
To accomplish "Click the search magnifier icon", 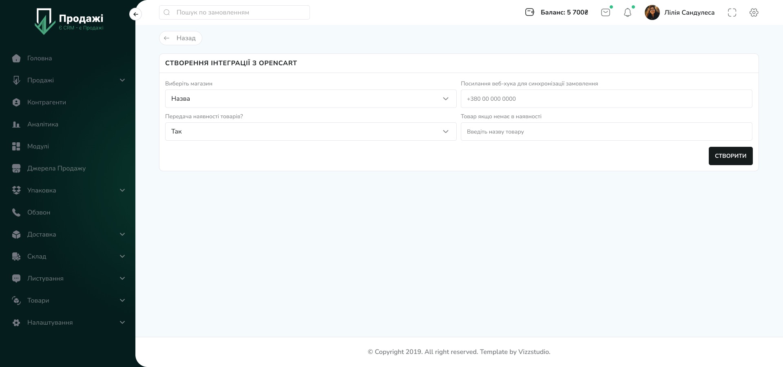I will coord(167,12).
